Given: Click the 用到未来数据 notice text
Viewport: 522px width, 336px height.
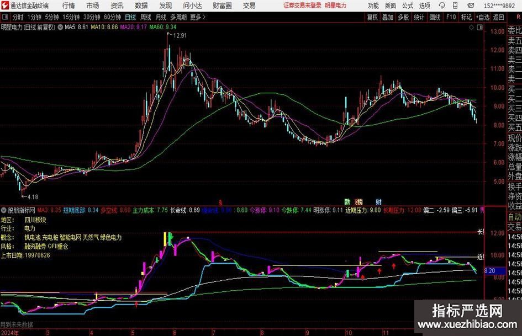Looking at the screenshot, I should pyautogui.click(x=17, y=324).
